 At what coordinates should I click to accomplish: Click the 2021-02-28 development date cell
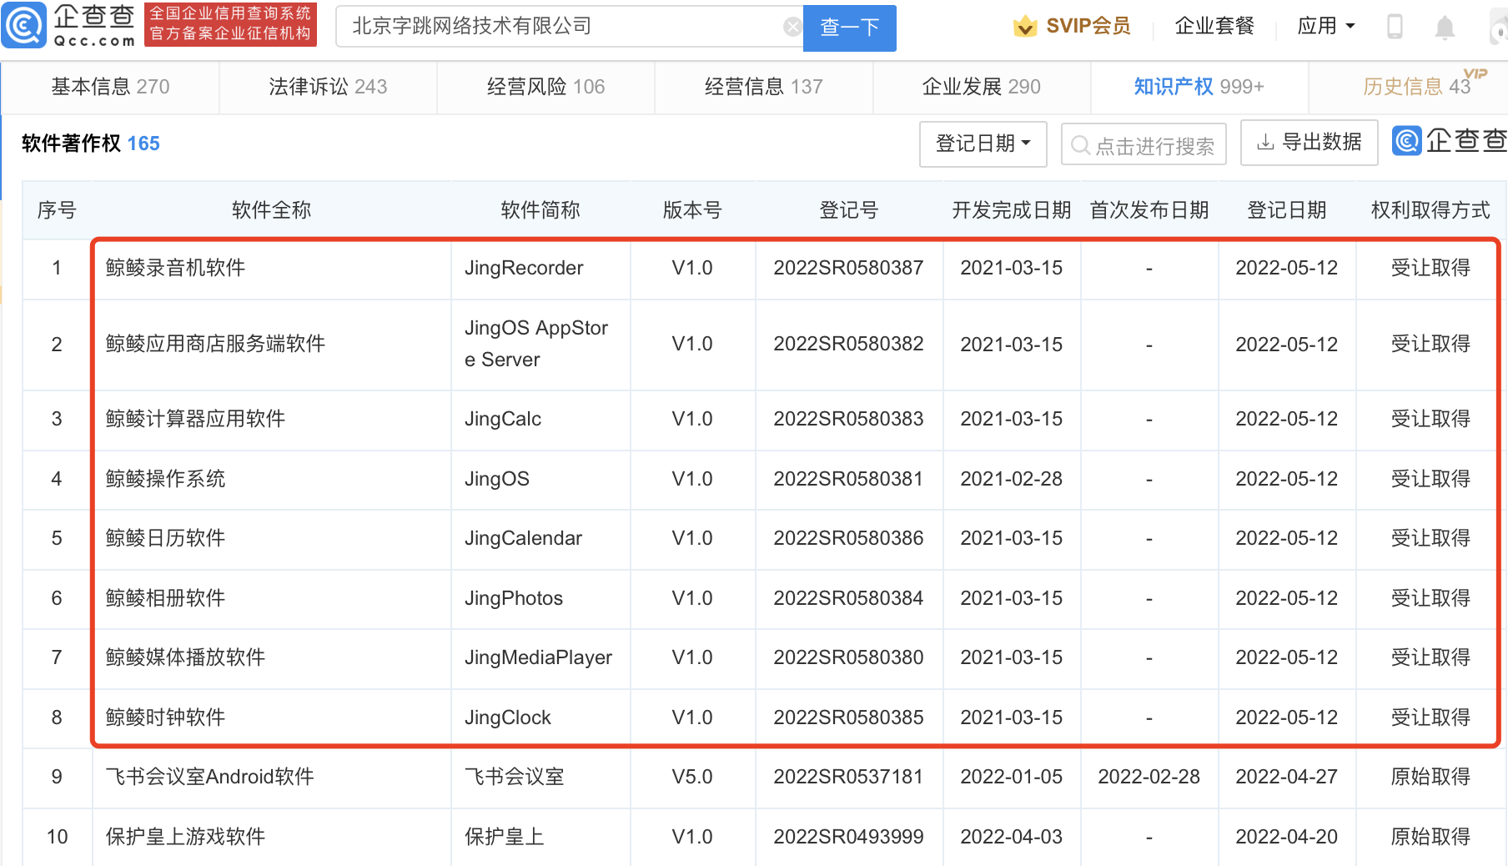tap(1011, 479)
